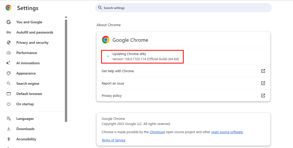Focus the Search settings field

183,8
